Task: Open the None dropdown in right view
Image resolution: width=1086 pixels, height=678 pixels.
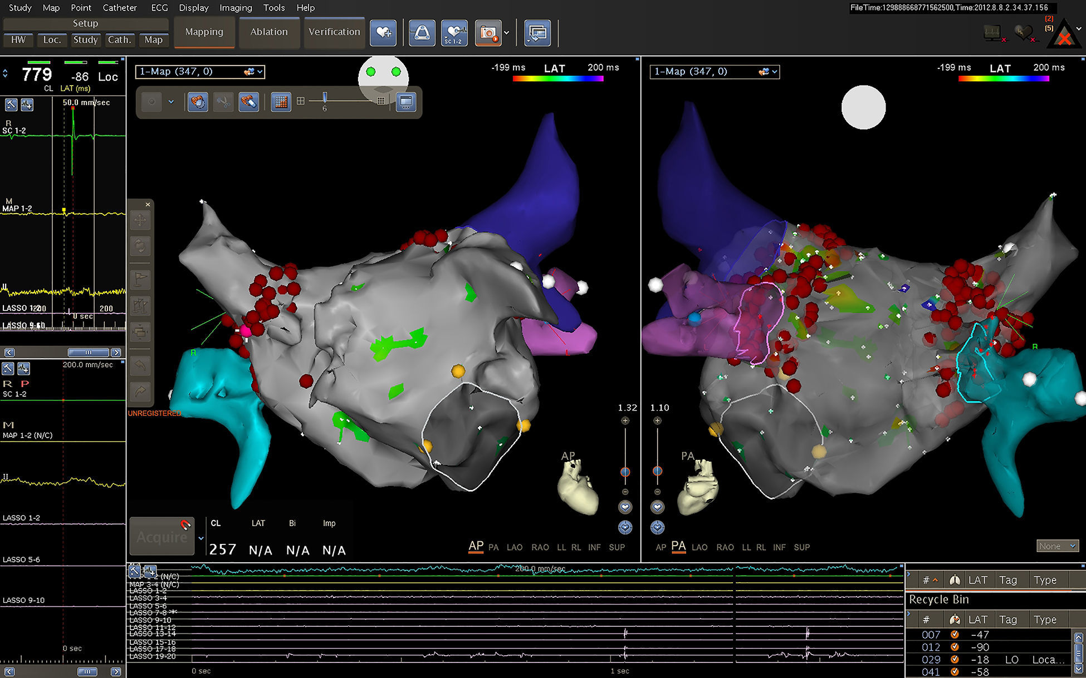Action: click(x=1057, y=546)
